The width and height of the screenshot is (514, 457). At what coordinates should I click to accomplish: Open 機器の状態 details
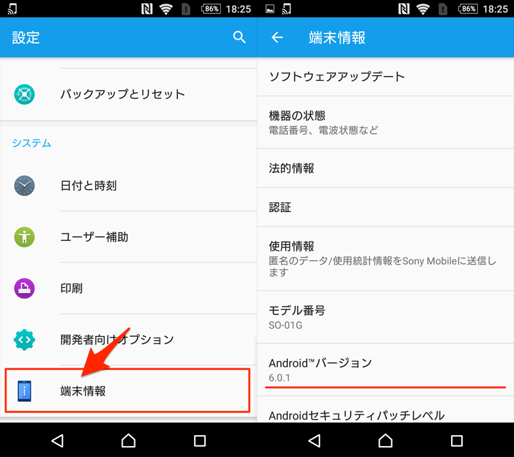point(385,123)
